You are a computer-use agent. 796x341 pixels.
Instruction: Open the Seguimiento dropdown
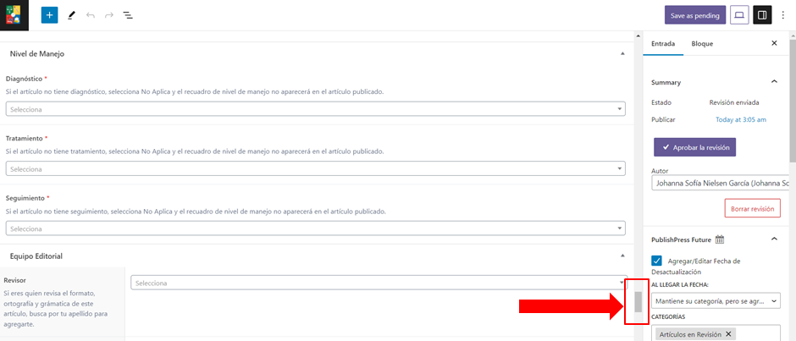(315, 228)
